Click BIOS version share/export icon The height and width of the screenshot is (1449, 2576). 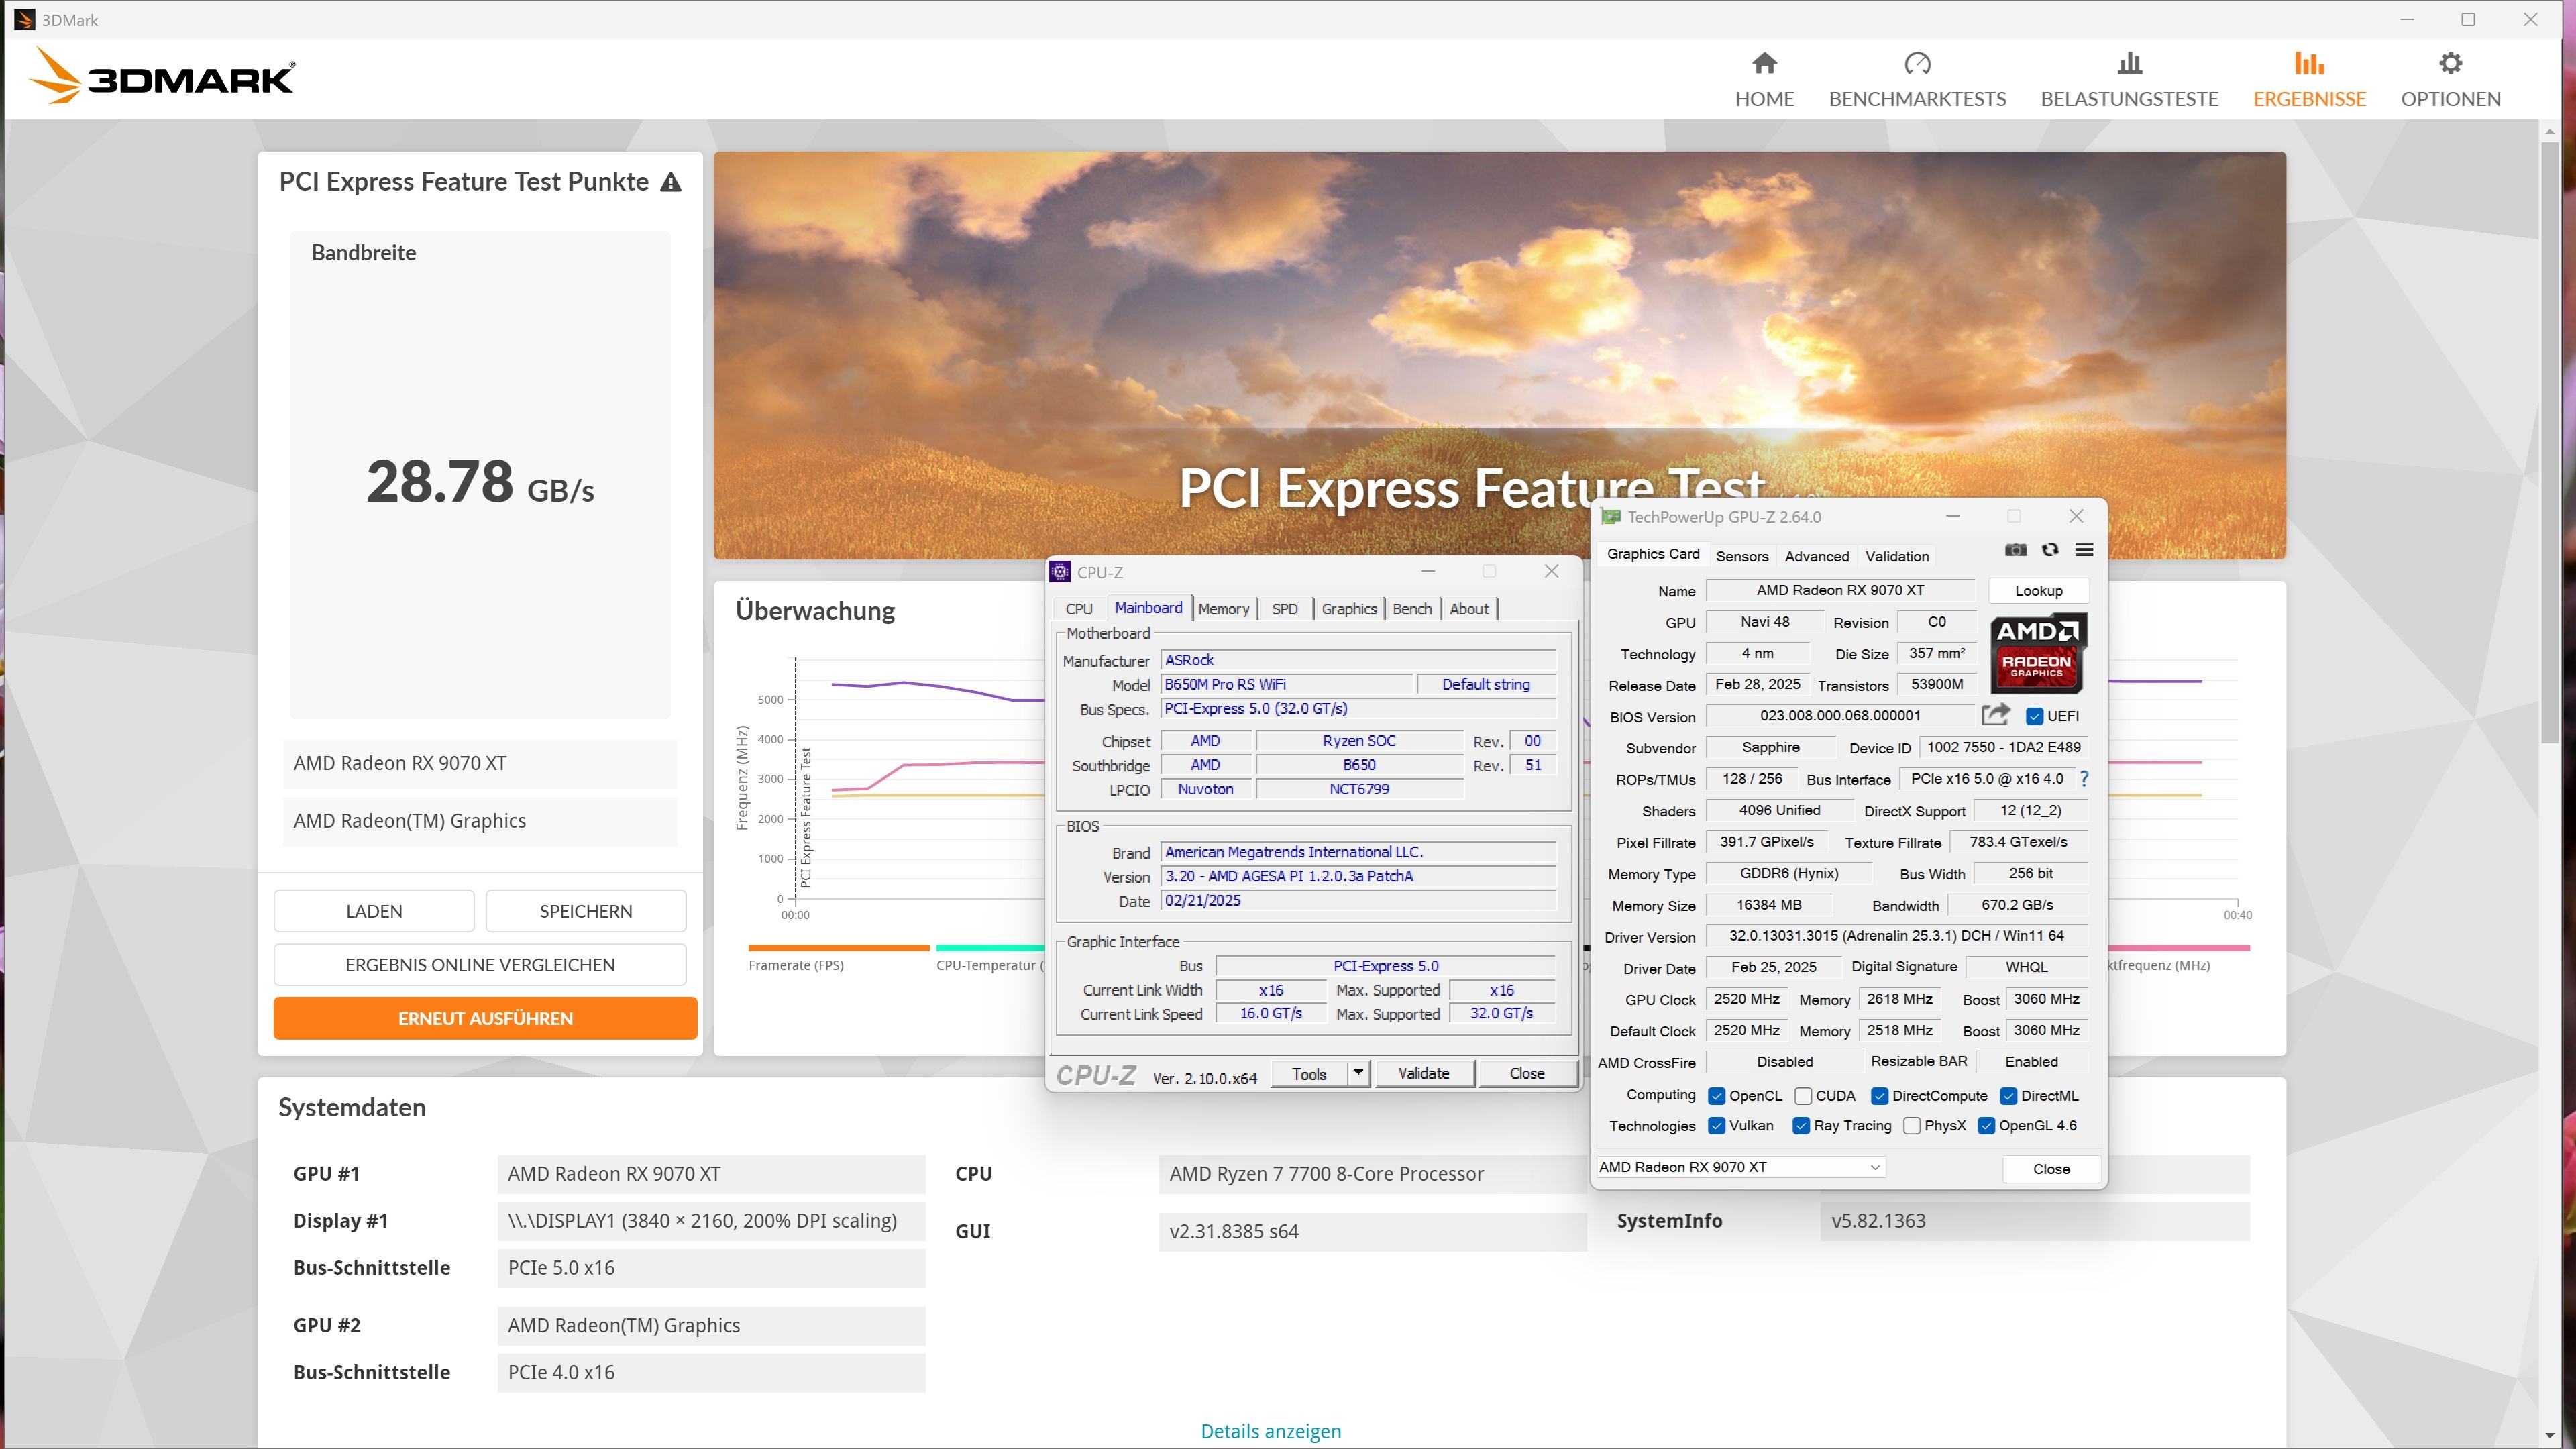click(x=1995, y=715)
